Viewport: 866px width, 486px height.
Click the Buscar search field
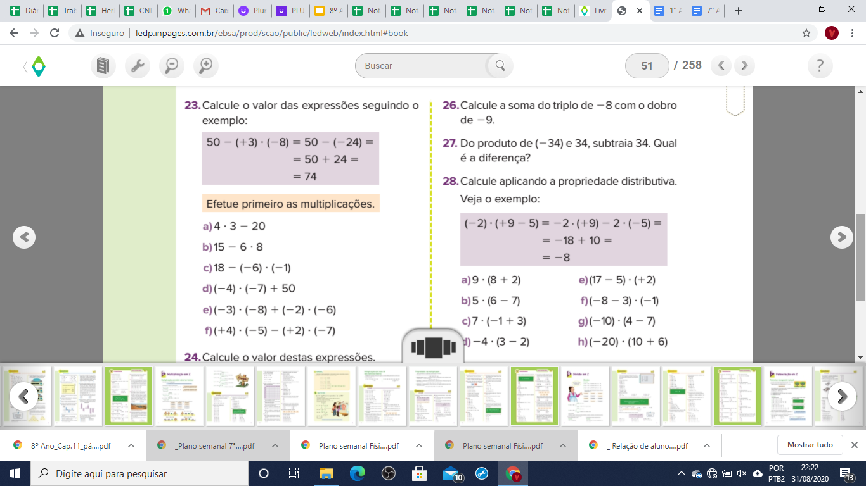click(x=423, y=66)
